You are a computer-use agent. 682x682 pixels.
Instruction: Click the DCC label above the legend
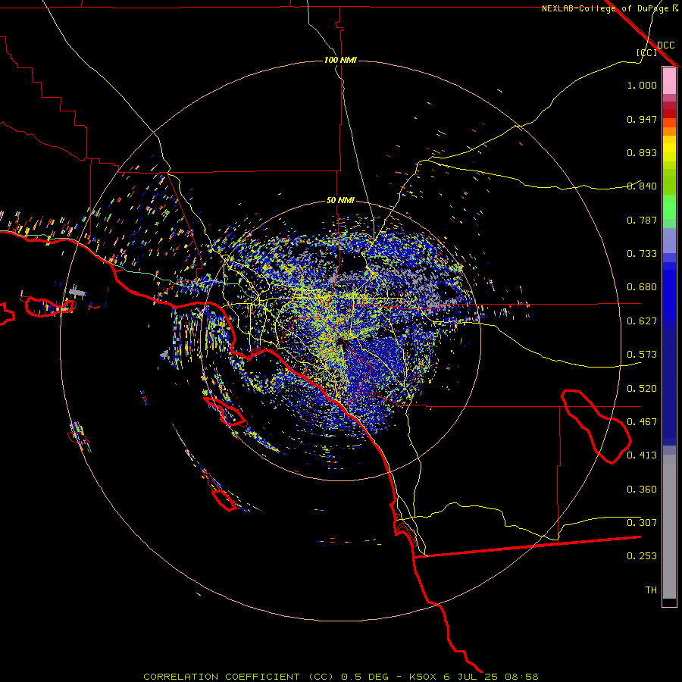point(665,45)
